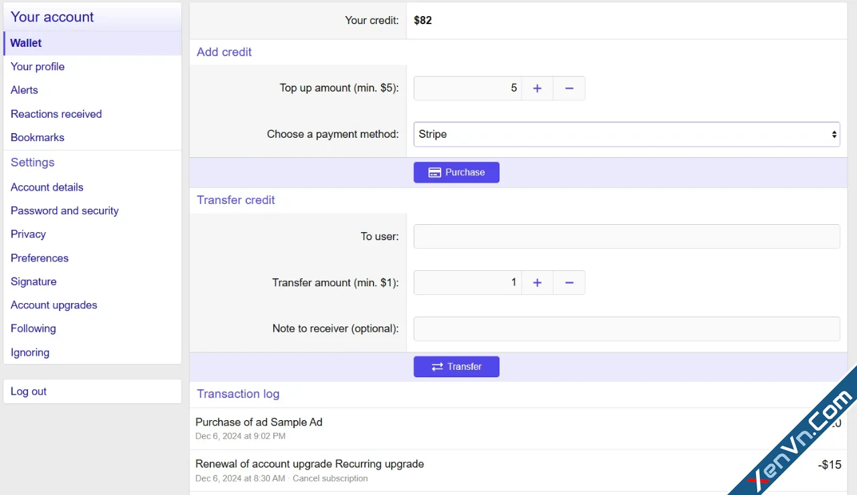Open Password and security settings

(x=64, y=211)
